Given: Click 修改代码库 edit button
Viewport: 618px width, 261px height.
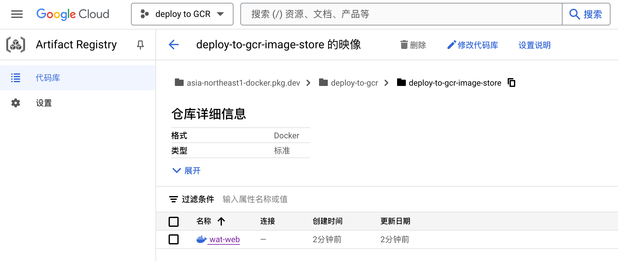Looking at the screenshot, I should tap(473, 45).
